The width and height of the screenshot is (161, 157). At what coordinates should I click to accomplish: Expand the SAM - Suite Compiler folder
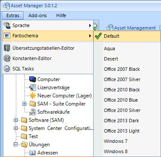tap(24, 104)
